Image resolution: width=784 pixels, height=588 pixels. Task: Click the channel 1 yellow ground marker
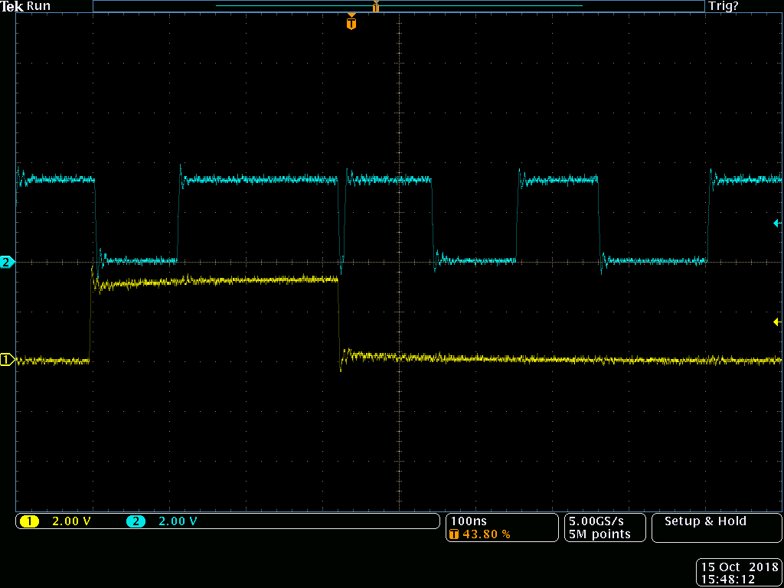(7, 360)
